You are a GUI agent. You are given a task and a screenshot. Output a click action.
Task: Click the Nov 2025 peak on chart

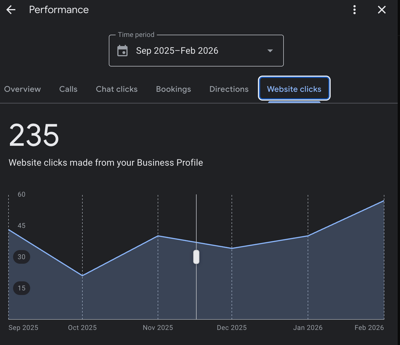click(158, 236)
